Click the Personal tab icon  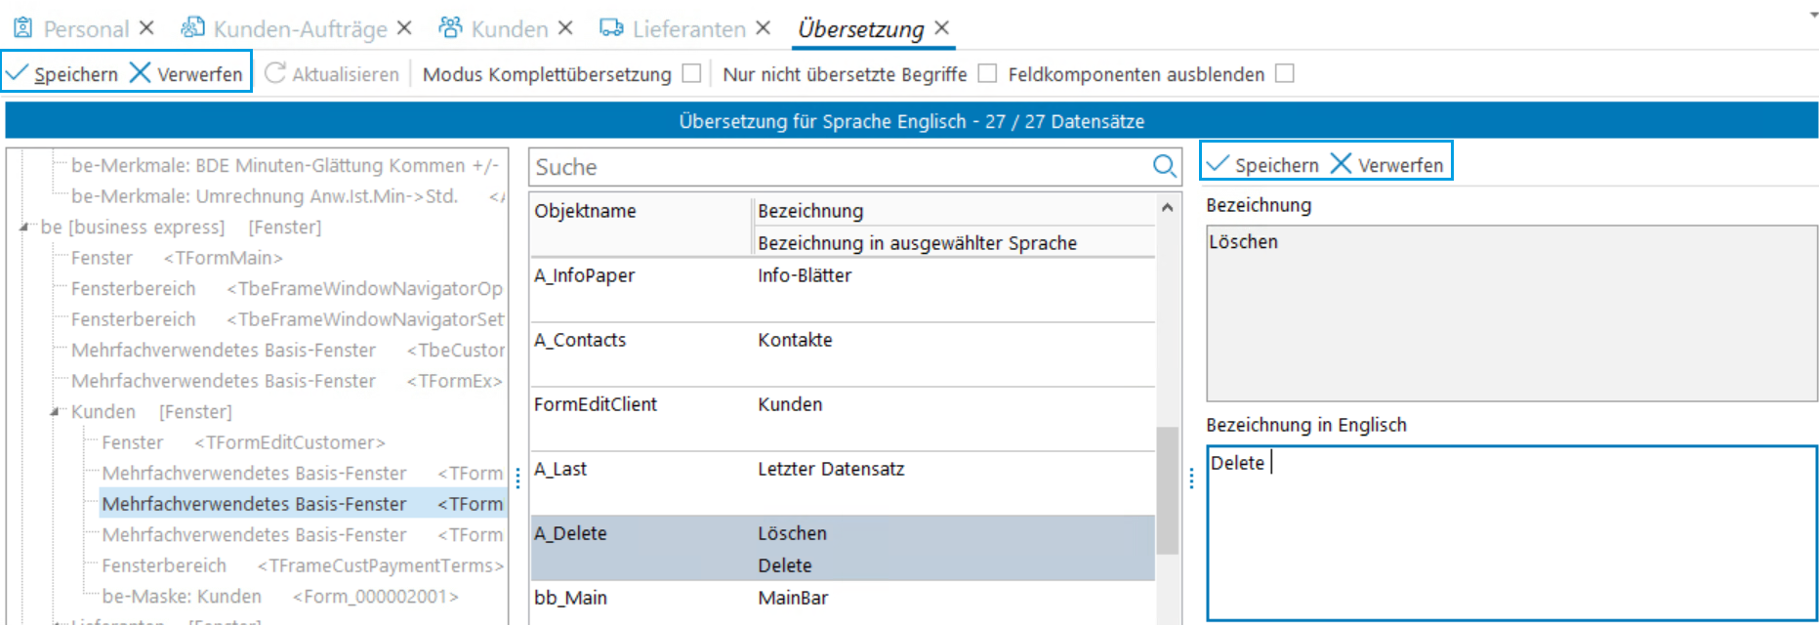pyautogui.click(x=22, y=28)
